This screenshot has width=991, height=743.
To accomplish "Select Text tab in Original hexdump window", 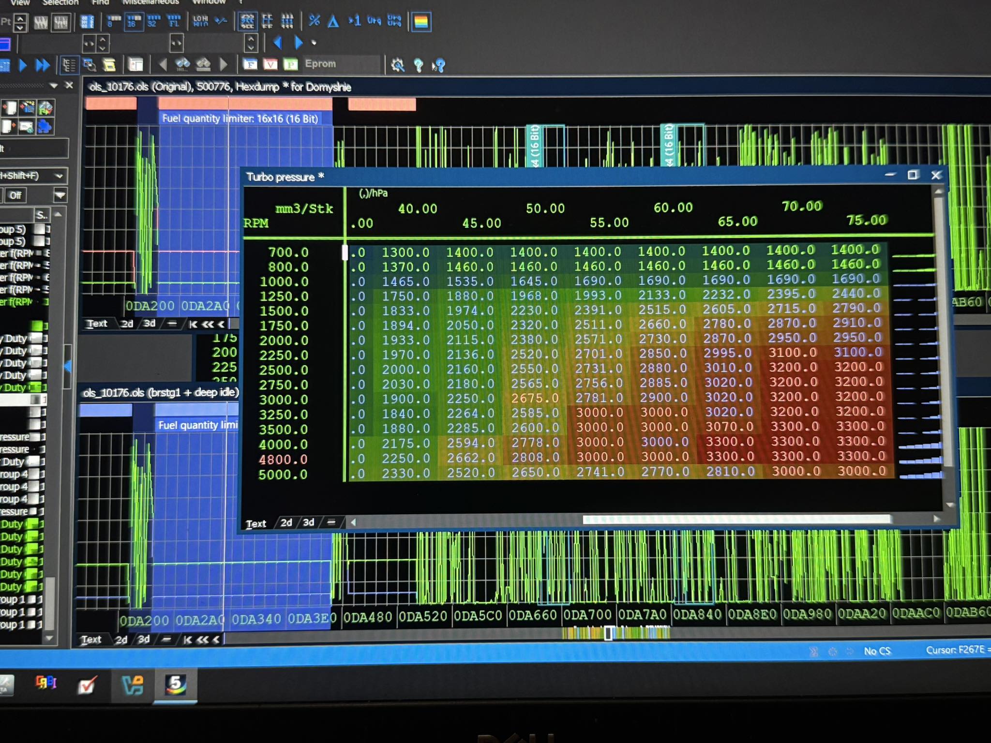I will tap(97, 323).
